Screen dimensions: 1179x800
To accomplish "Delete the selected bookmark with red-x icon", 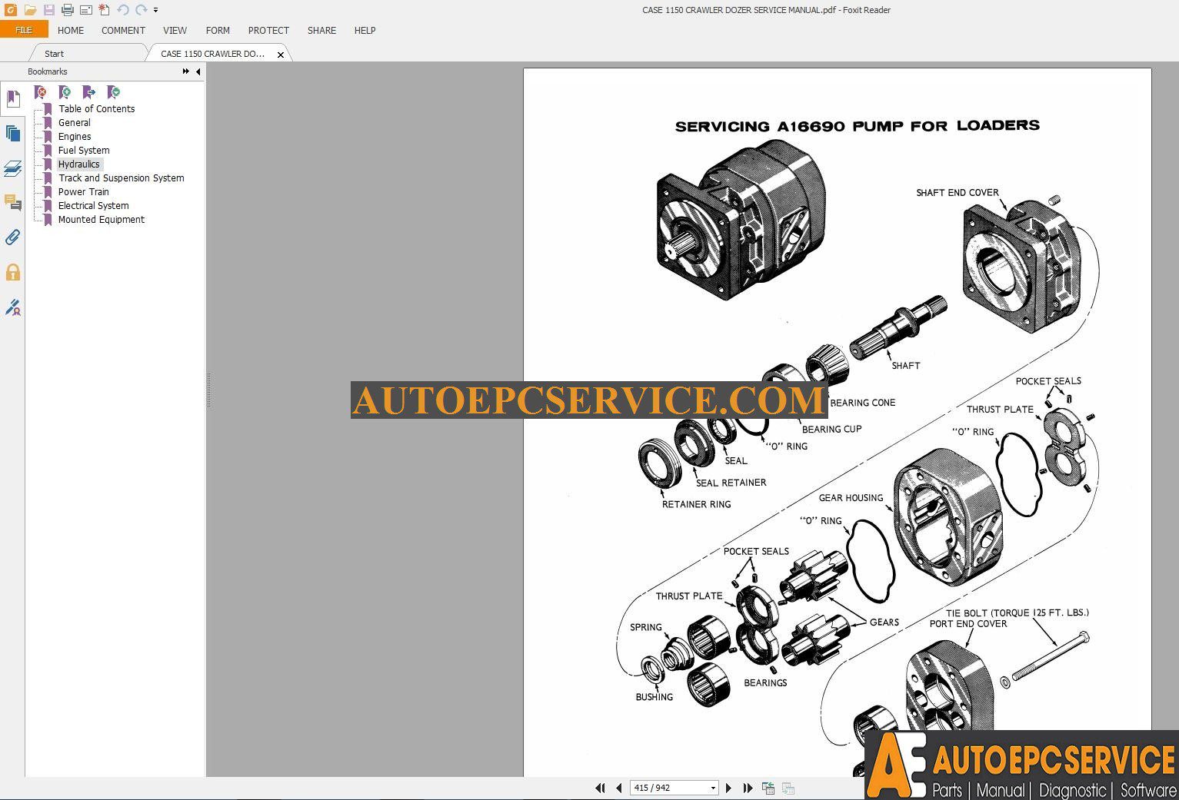I will coord(41,92).
